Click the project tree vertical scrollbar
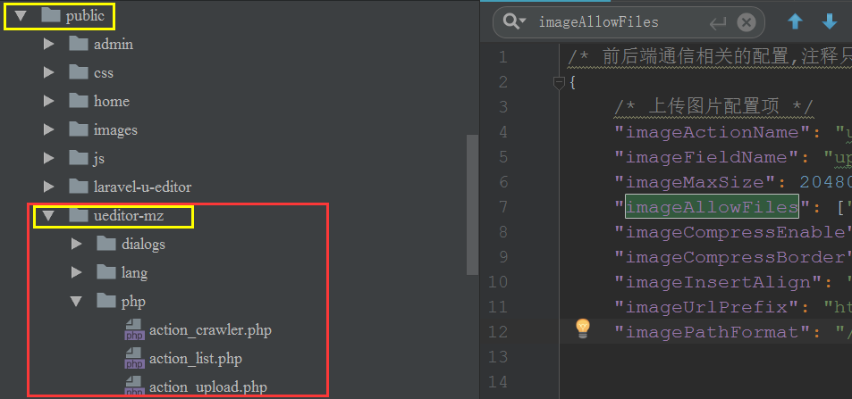This screenshot has height=399, width=852. tap(472, 205)
